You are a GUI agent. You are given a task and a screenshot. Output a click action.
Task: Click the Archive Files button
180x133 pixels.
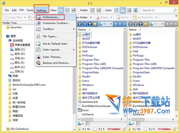(143, 18)
